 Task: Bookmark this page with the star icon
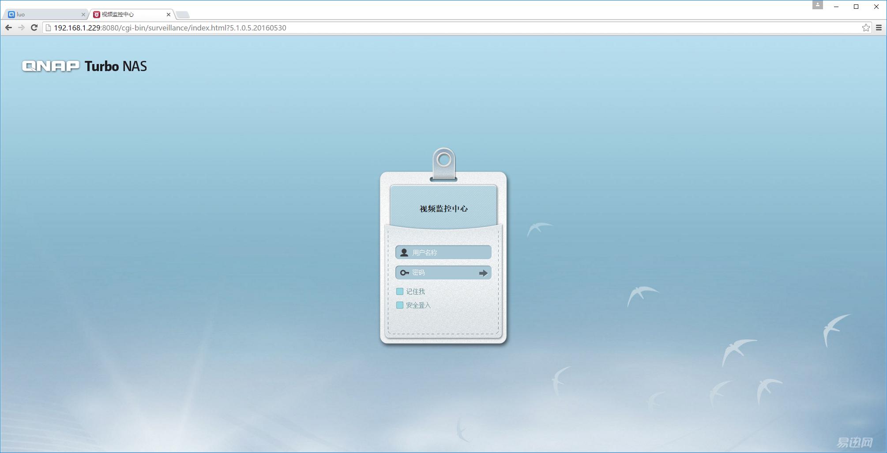point(866,28)
